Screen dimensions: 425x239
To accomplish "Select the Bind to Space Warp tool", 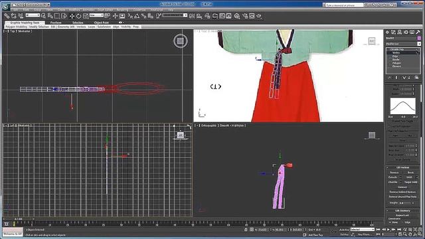I will click(x=21, y=16).
